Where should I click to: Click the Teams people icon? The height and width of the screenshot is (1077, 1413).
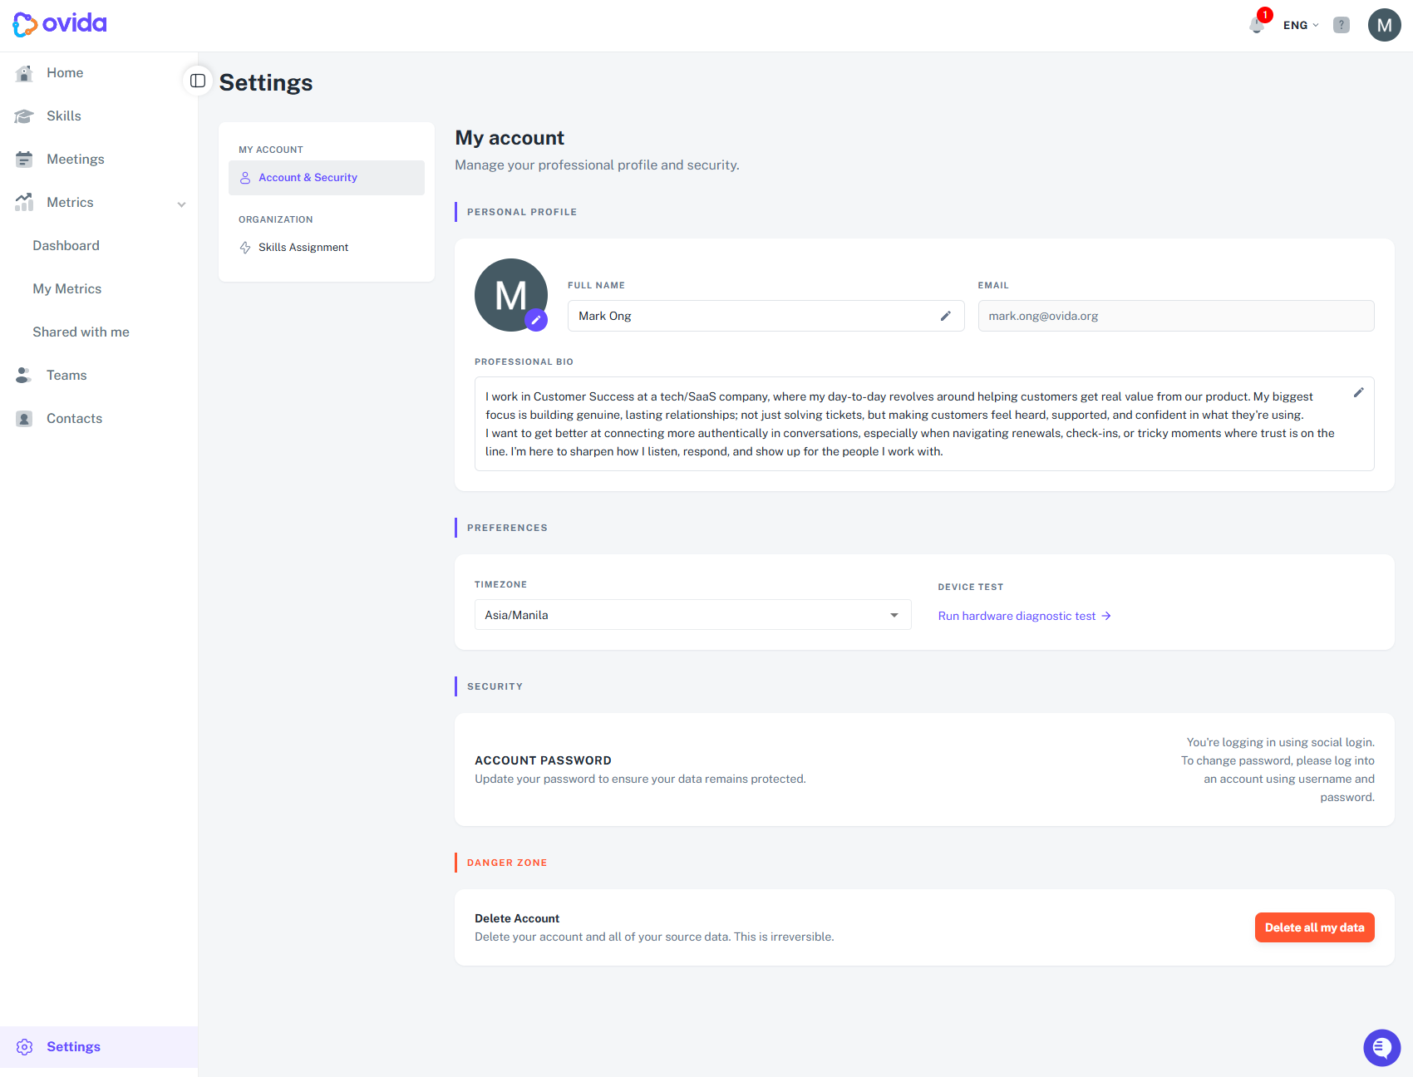point(24,376)
